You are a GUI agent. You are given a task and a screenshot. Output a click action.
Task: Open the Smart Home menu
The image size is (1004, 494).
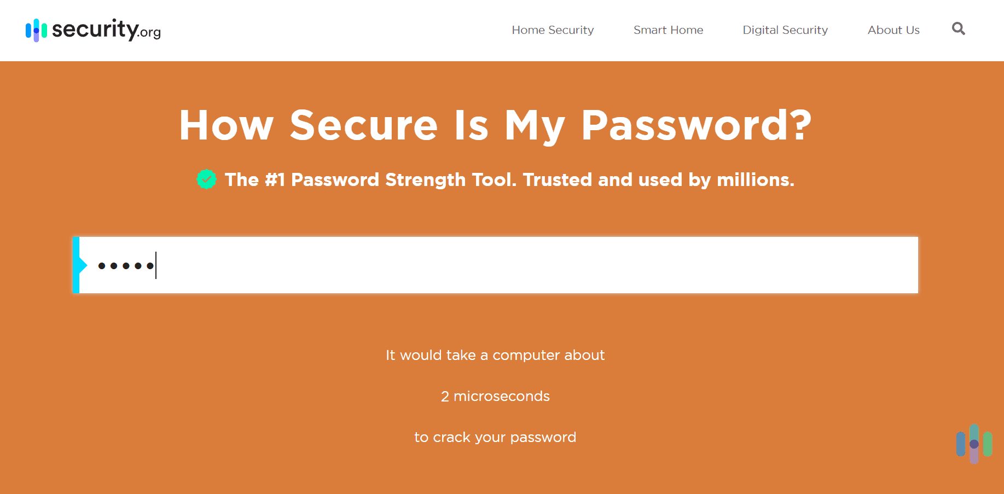(x=668, y=30)
